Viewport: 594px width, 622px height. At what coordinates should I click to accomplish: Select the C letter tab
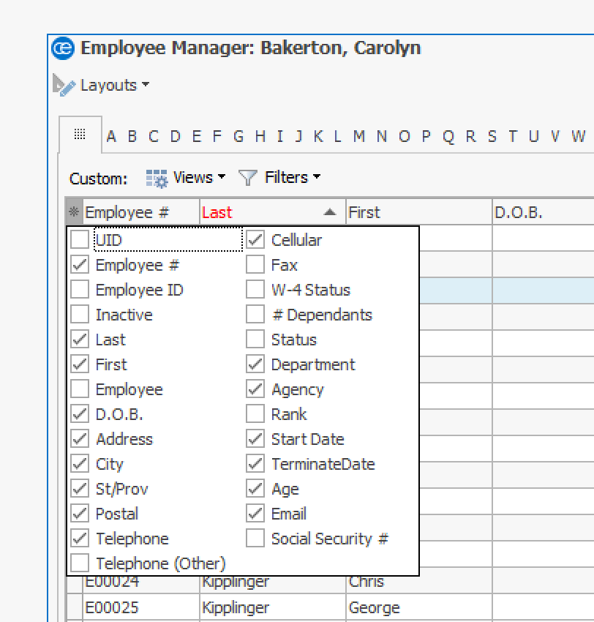coord(154,136)
